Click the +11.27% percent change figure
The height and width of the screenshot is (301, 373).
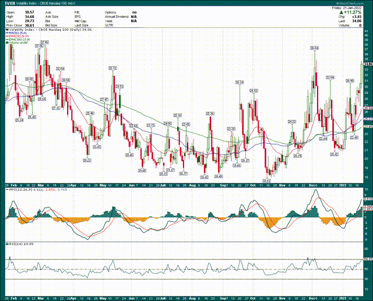352,12
